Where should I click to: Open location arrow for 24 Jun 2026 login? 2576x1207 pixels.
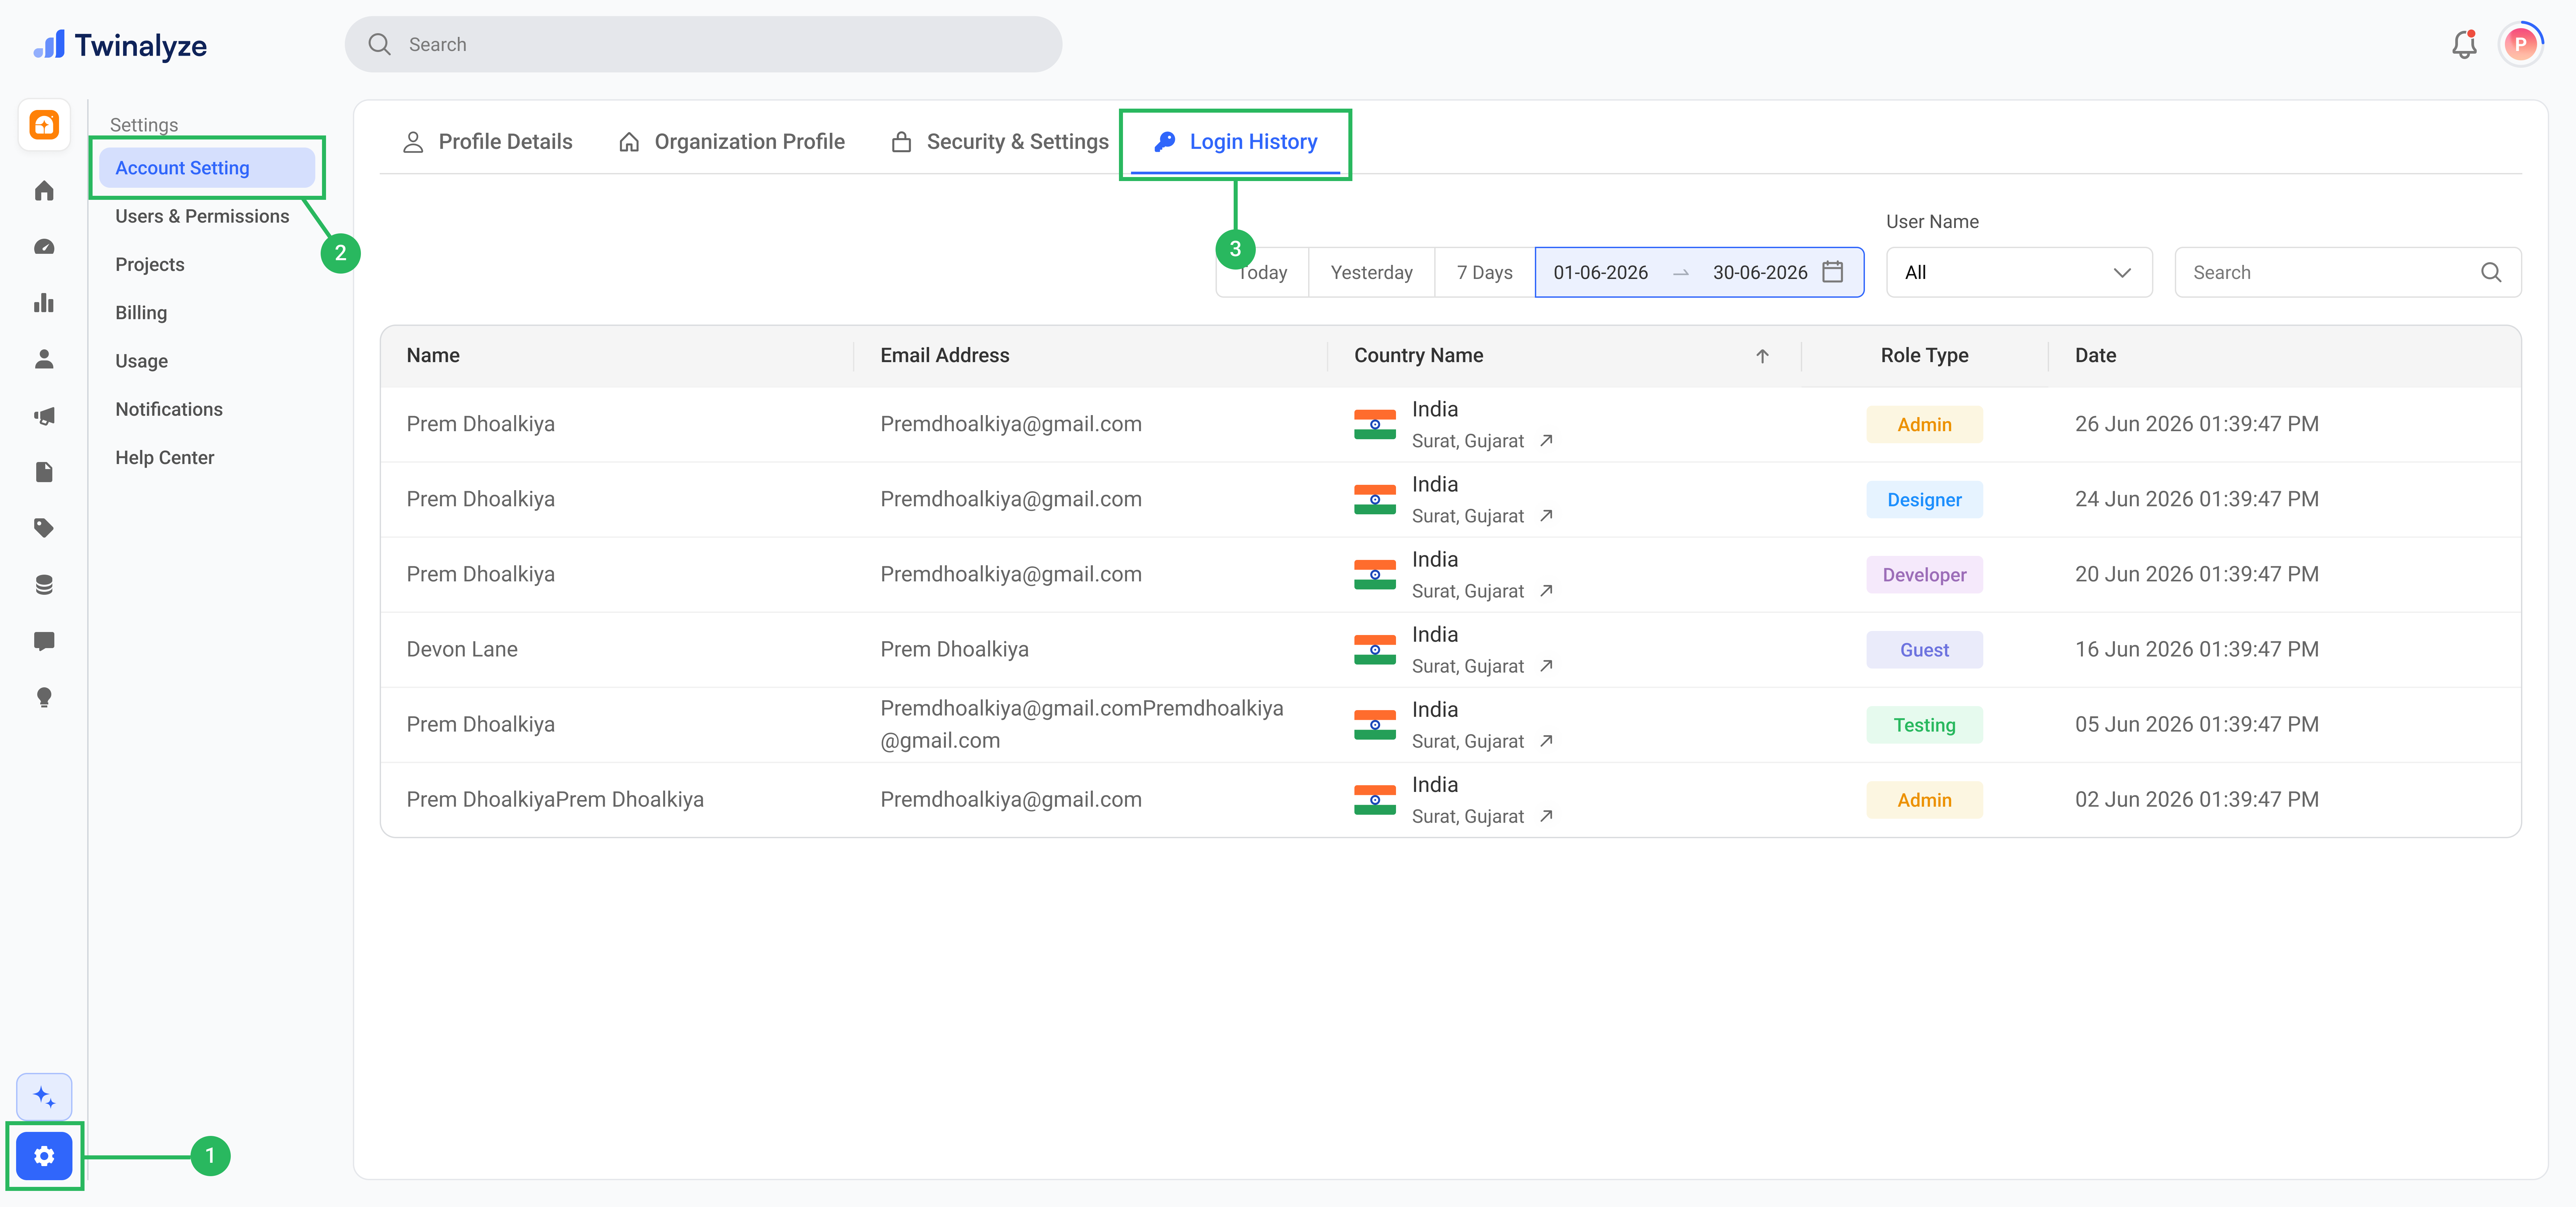coord(1546,516)
